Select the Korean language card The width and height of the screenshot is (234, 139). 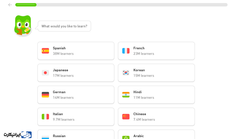click(x=156, y=73)
